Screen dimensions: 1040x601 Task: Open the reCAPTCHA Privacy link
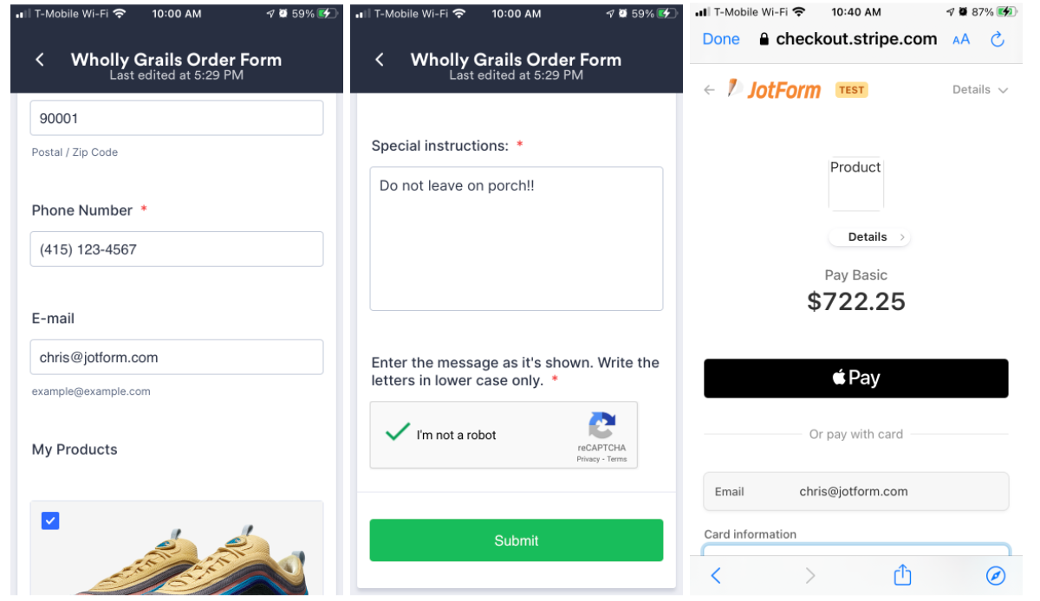[x=588, y=459]
